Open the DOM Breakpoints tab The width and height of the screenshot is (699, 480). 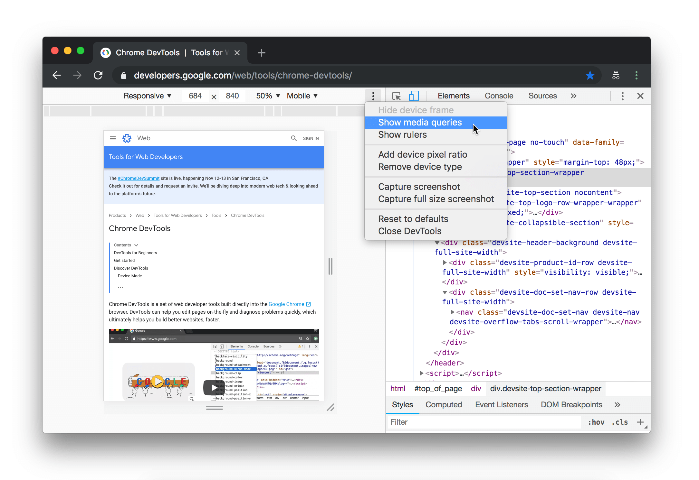click(x=571, y=405)
